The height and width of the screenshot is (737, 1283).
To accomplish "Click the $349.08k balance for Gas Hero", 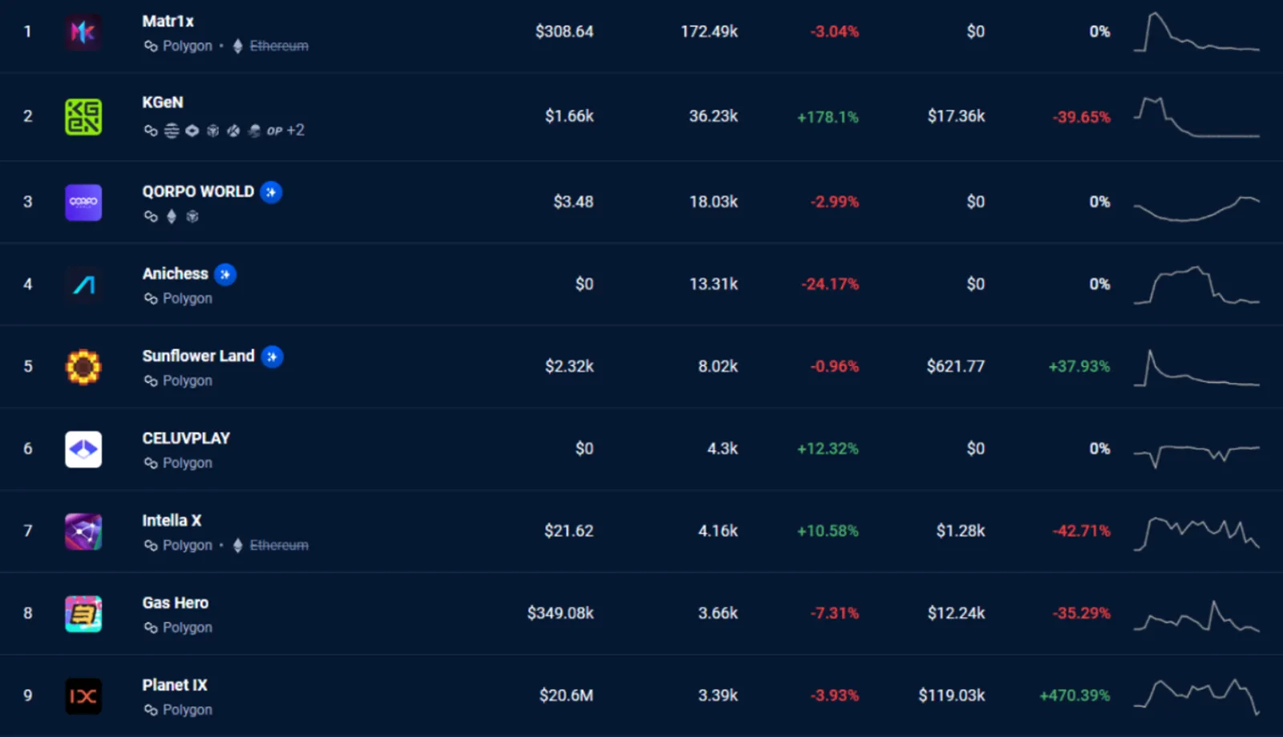I will coord(561,614).
